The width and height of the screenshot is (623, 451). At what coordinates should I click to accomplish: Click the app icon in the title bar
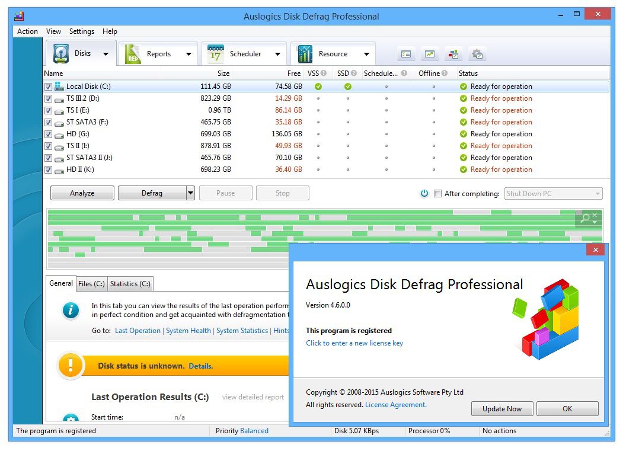(x=19, y=16)
